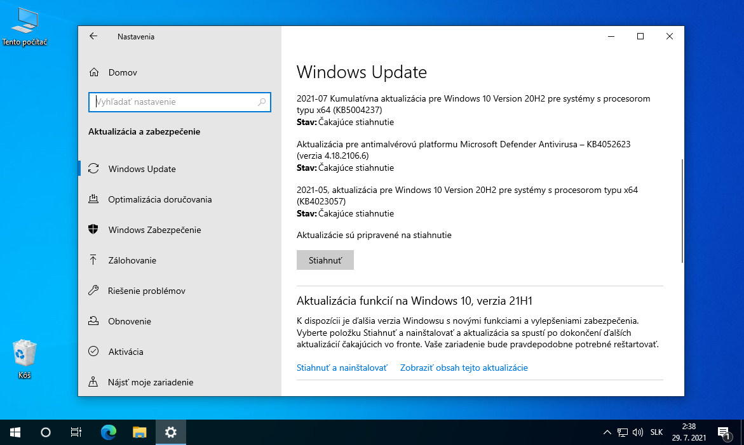
Task: Focus the Vyhľadať nastavenie search field
Action: (175, 102)
